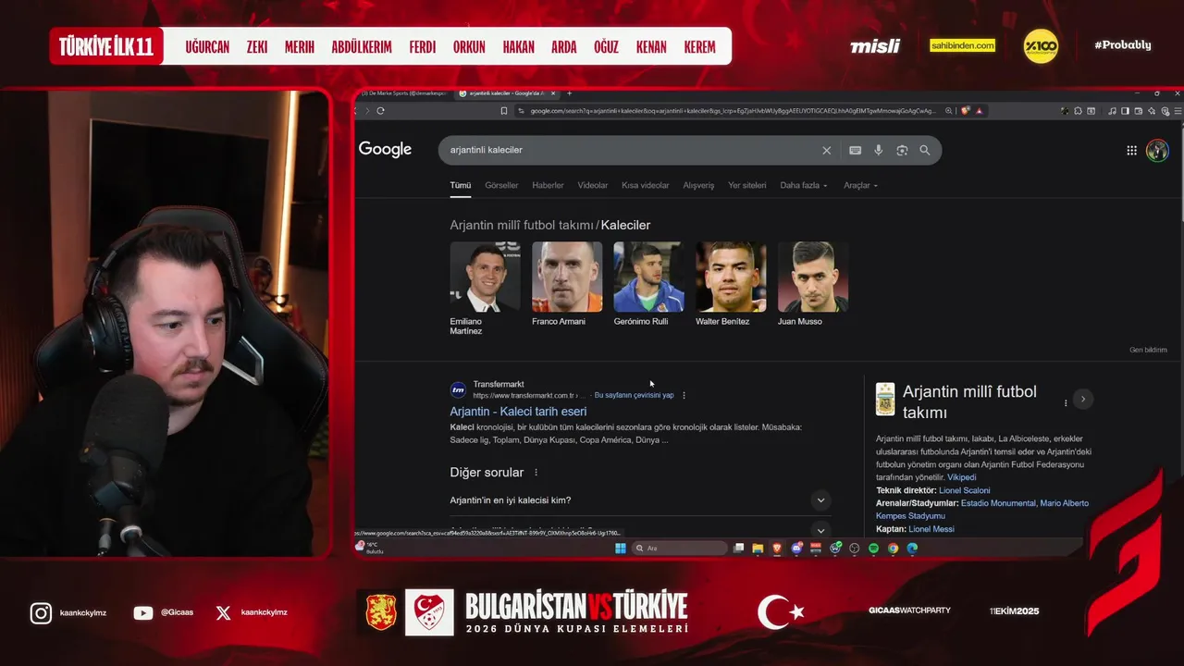Open Walter Benítez goalkeeper card
The height and width of the screenshot is (666, 1184).
click(x=731, y=284)
